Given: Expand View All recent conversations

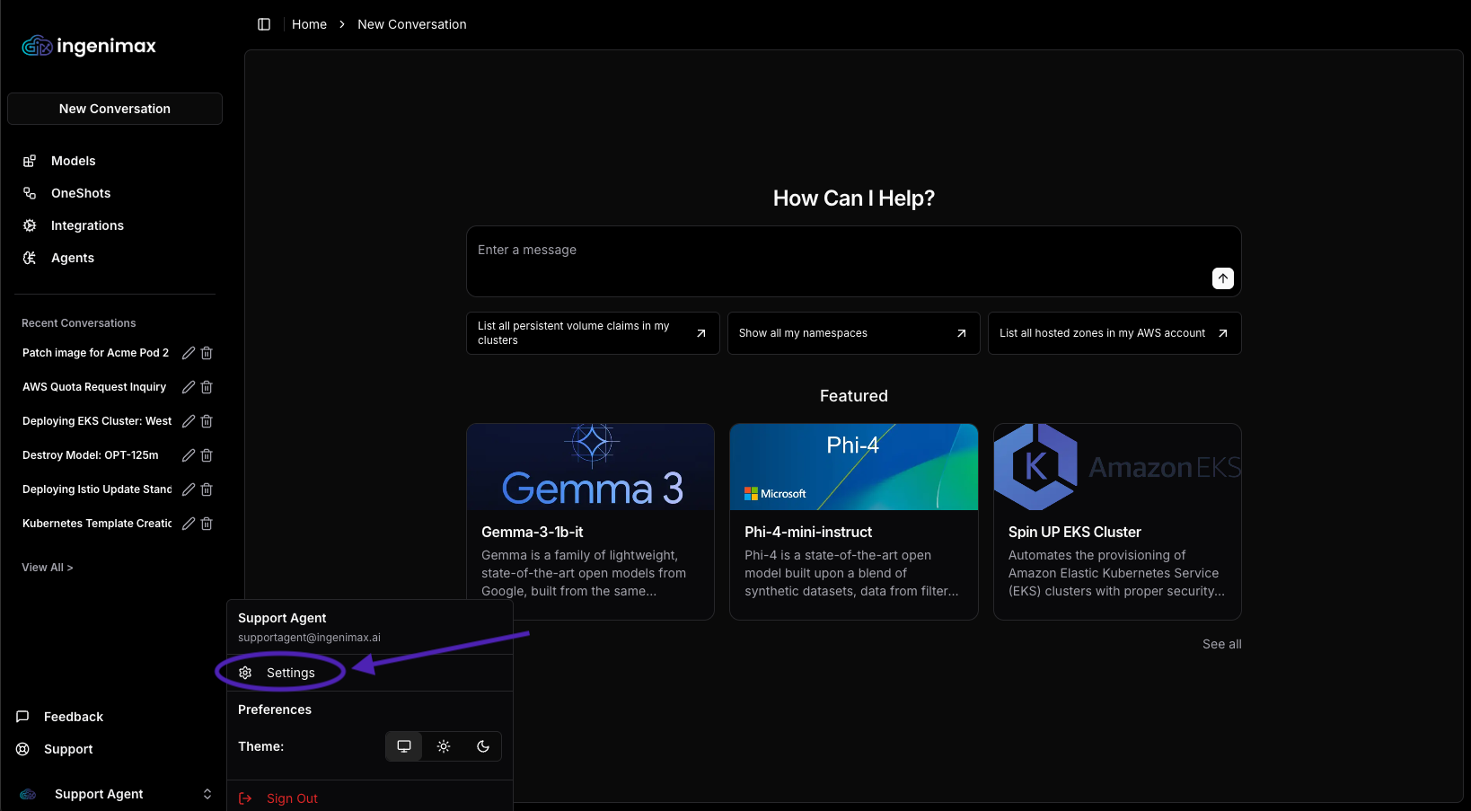Looking at the screenshot, I should tap(47, 568).
